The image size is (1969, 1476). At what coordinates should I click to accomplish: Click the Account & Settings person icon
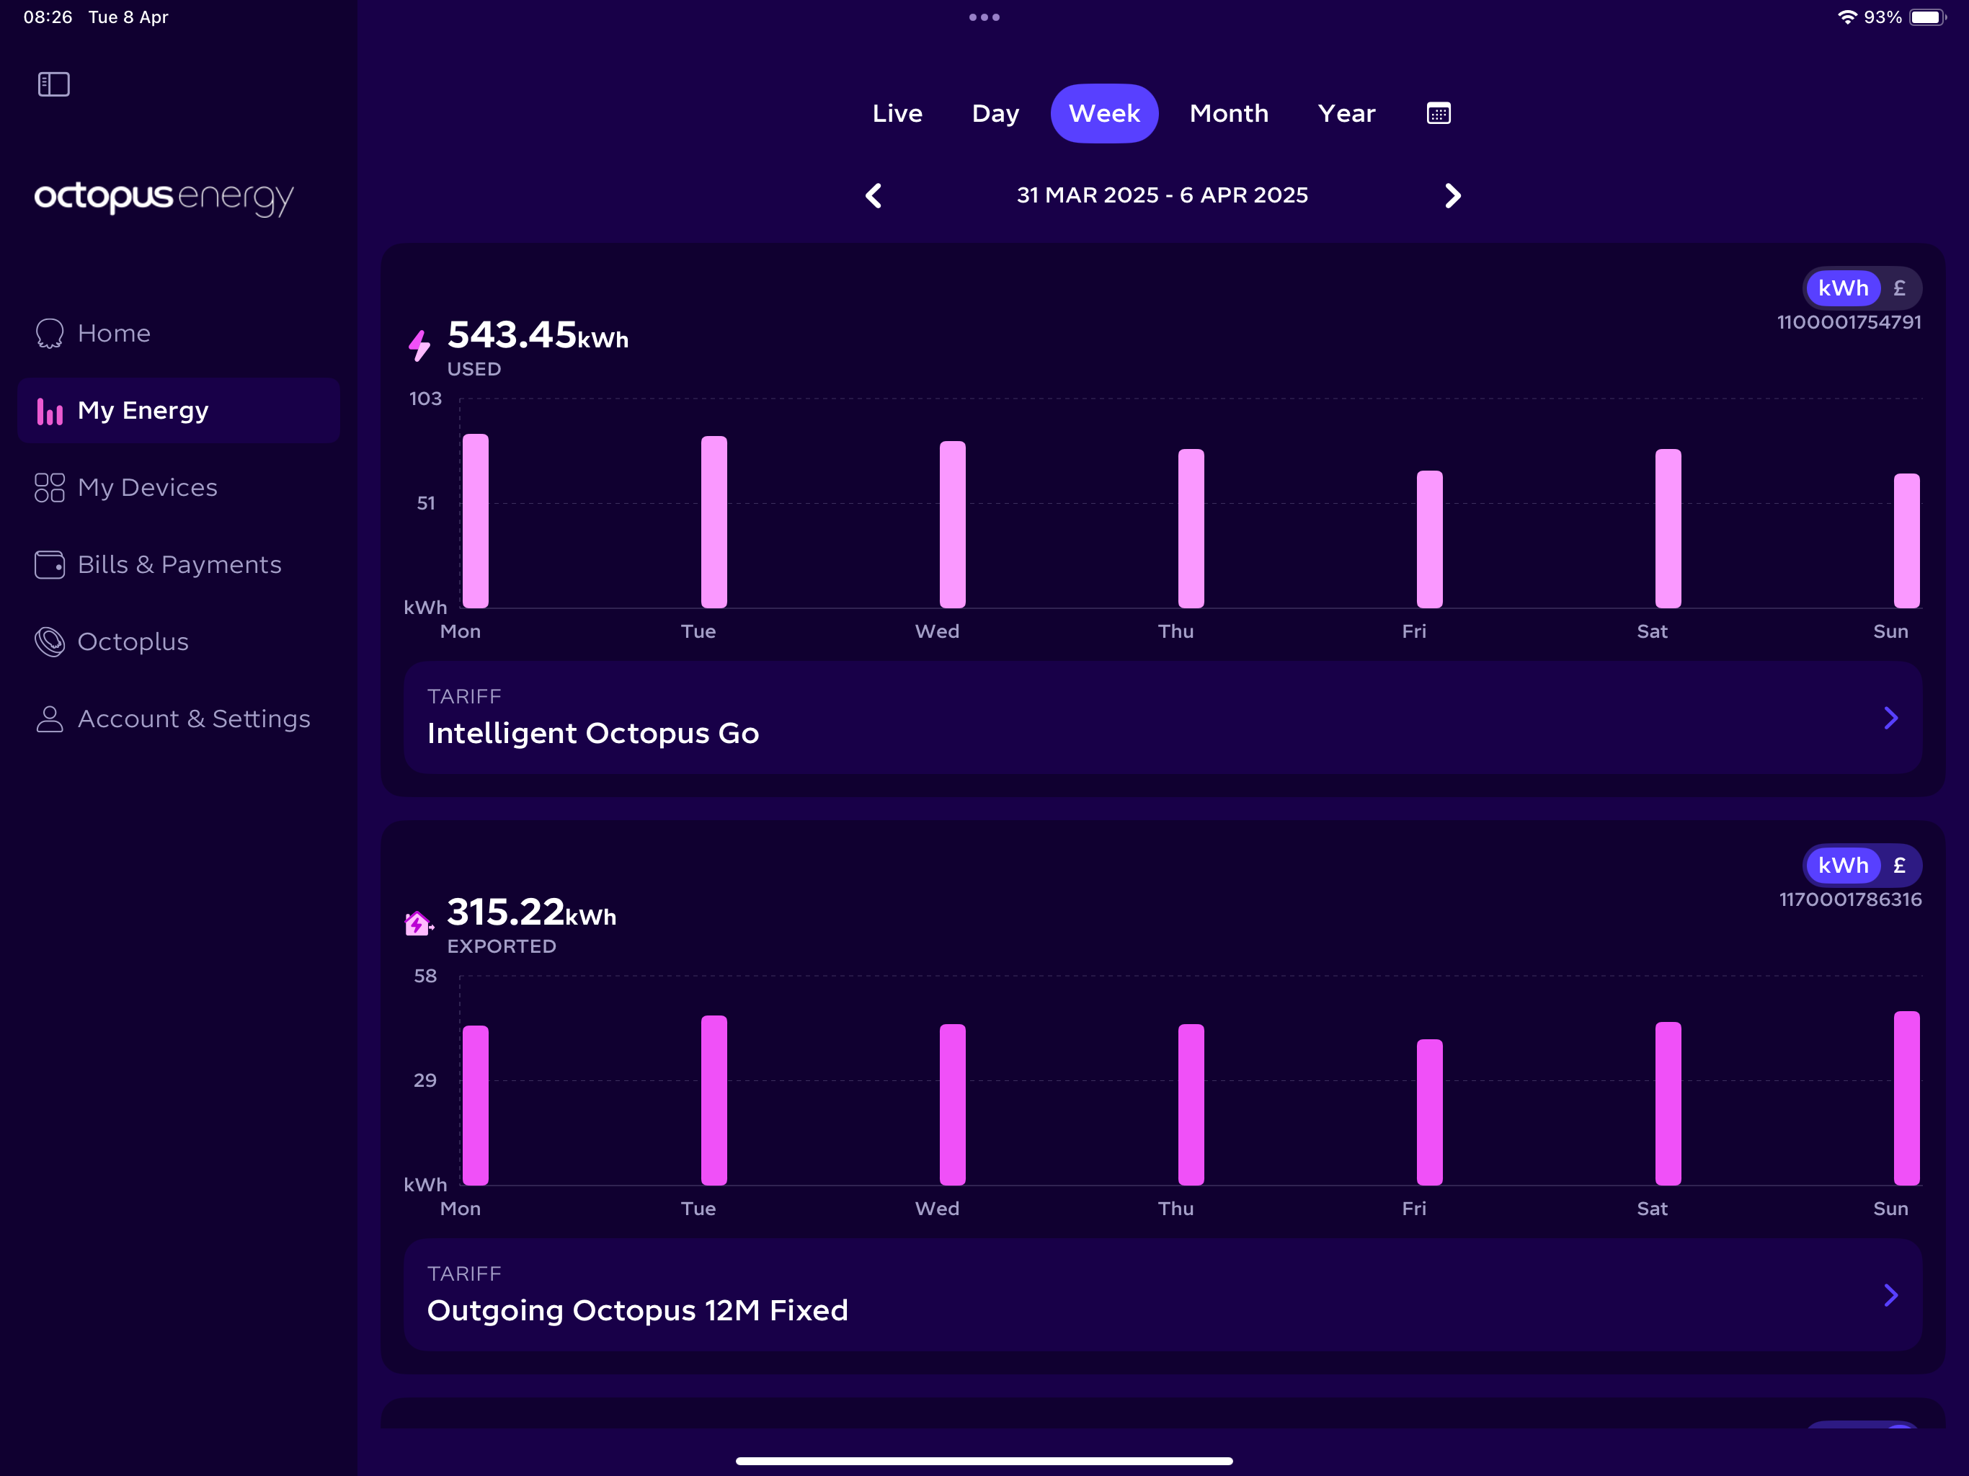(50, 719)
